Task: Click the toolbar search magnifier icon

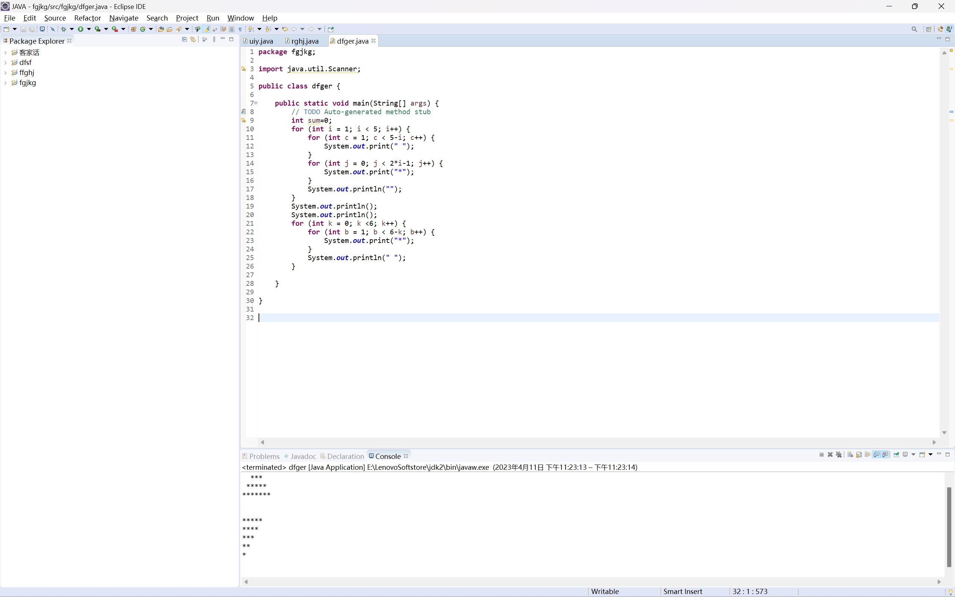Action: pos(914,29)
